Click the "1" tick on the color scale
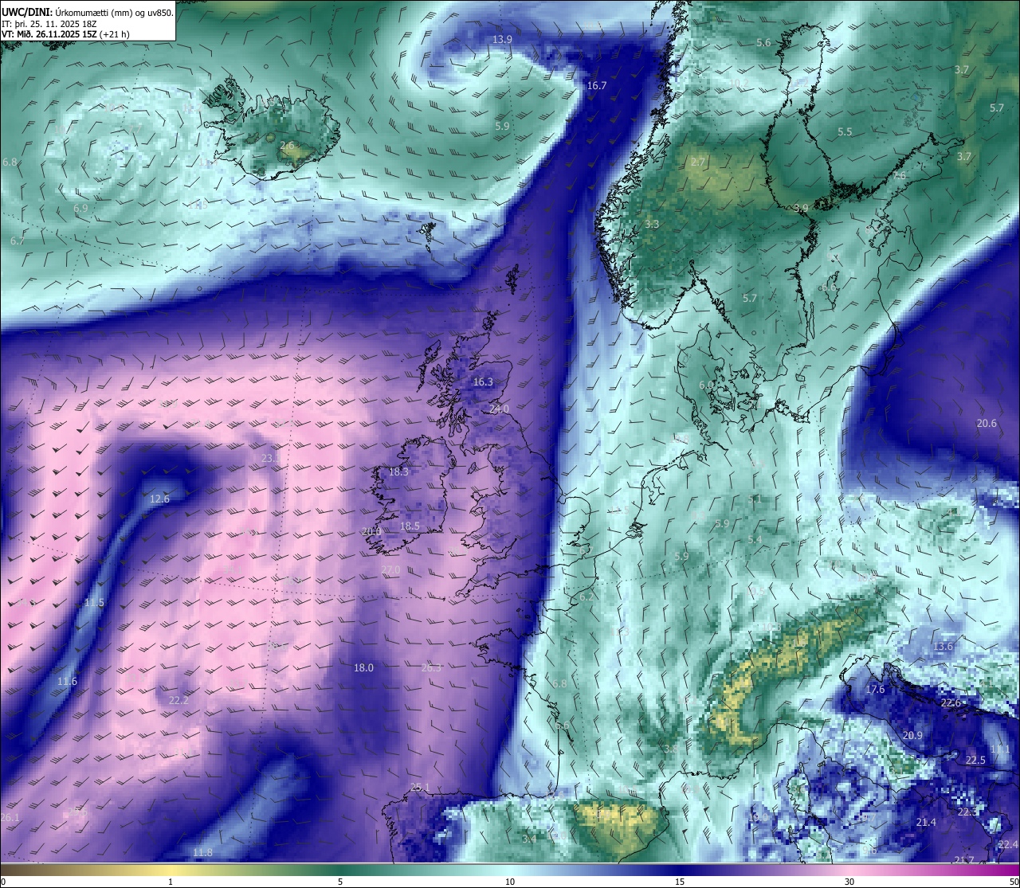1020x888 pixels. point(171,882)
